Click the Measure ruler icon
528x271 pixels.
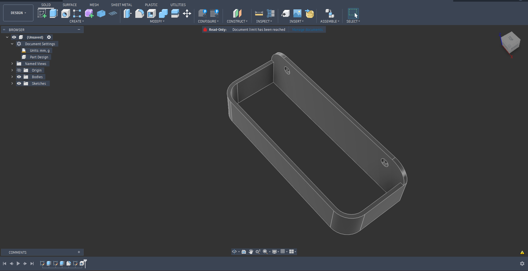[259, 13]
